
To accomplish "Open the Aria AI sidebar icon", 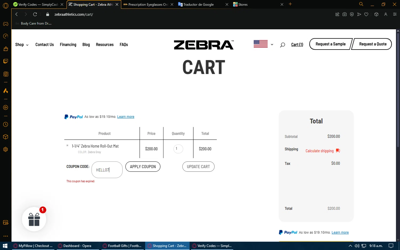I will click(x=6, y=91).
